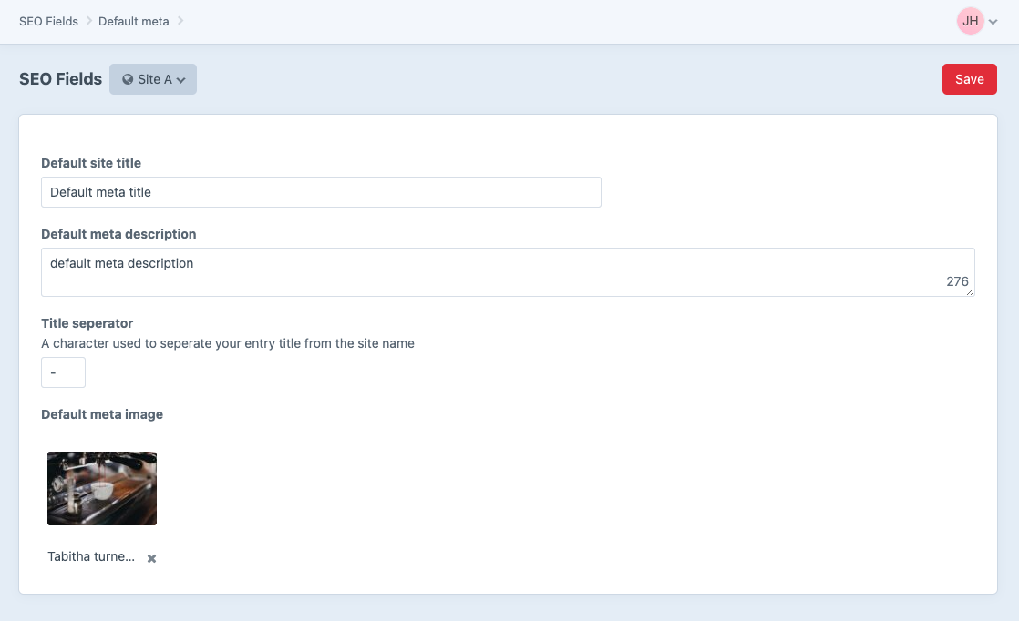Click the Title seperator character field
The height and width of the screenshot is (621, 1019).
coord(63,372)
